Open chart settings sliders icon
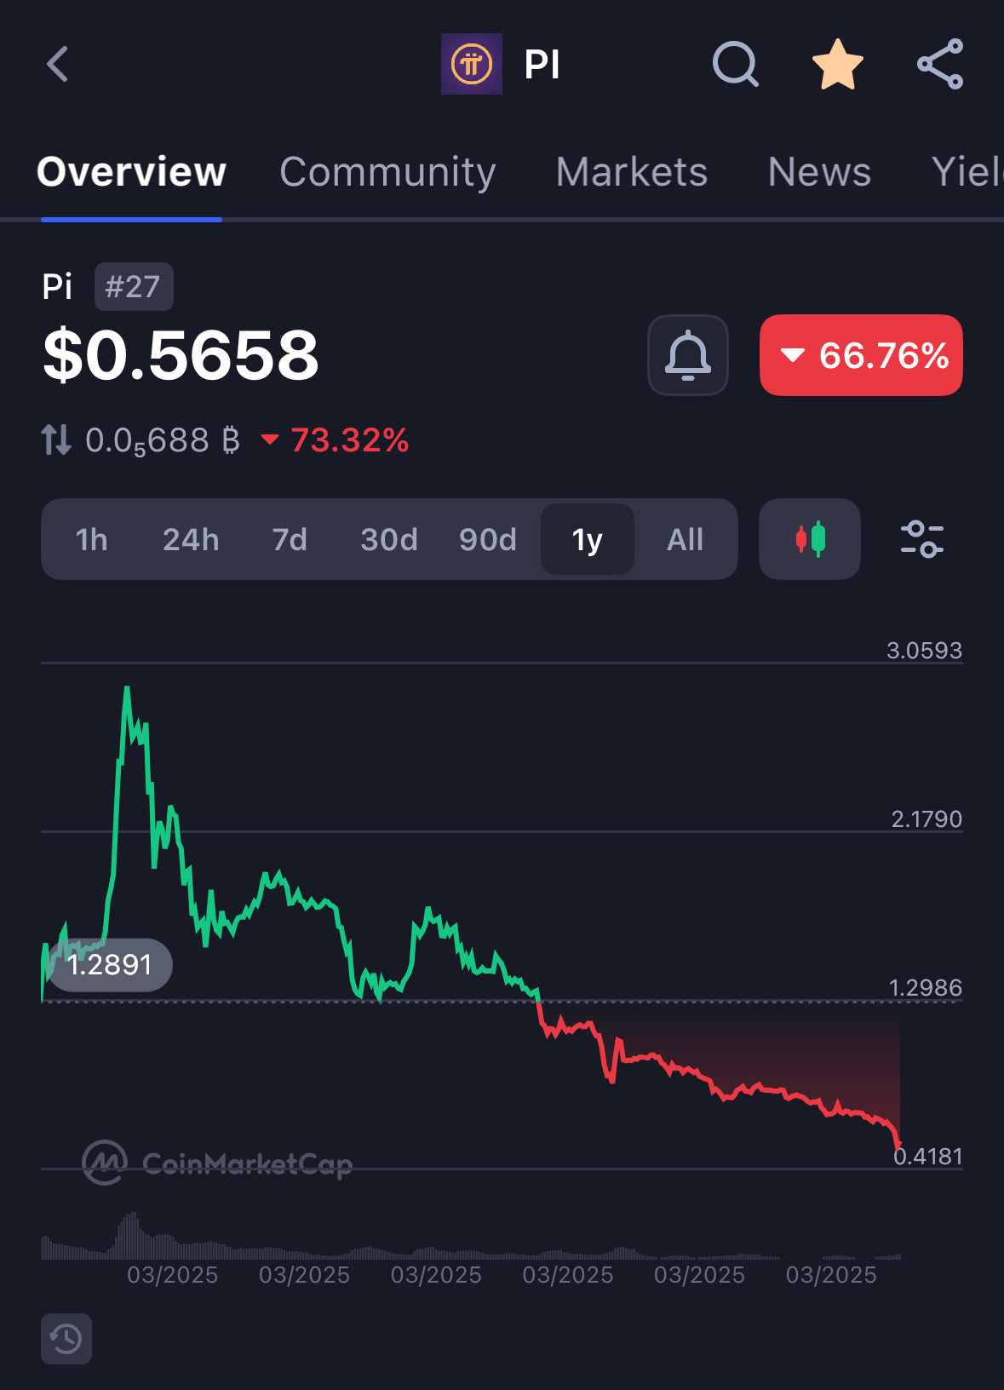1004x1390 pixels. point(922,539)
